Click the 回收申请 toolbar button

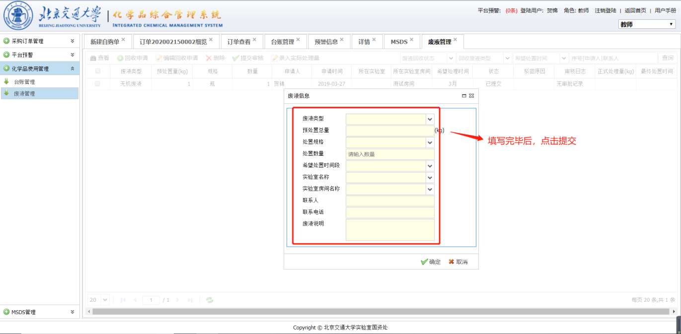(x=133, y=58)
